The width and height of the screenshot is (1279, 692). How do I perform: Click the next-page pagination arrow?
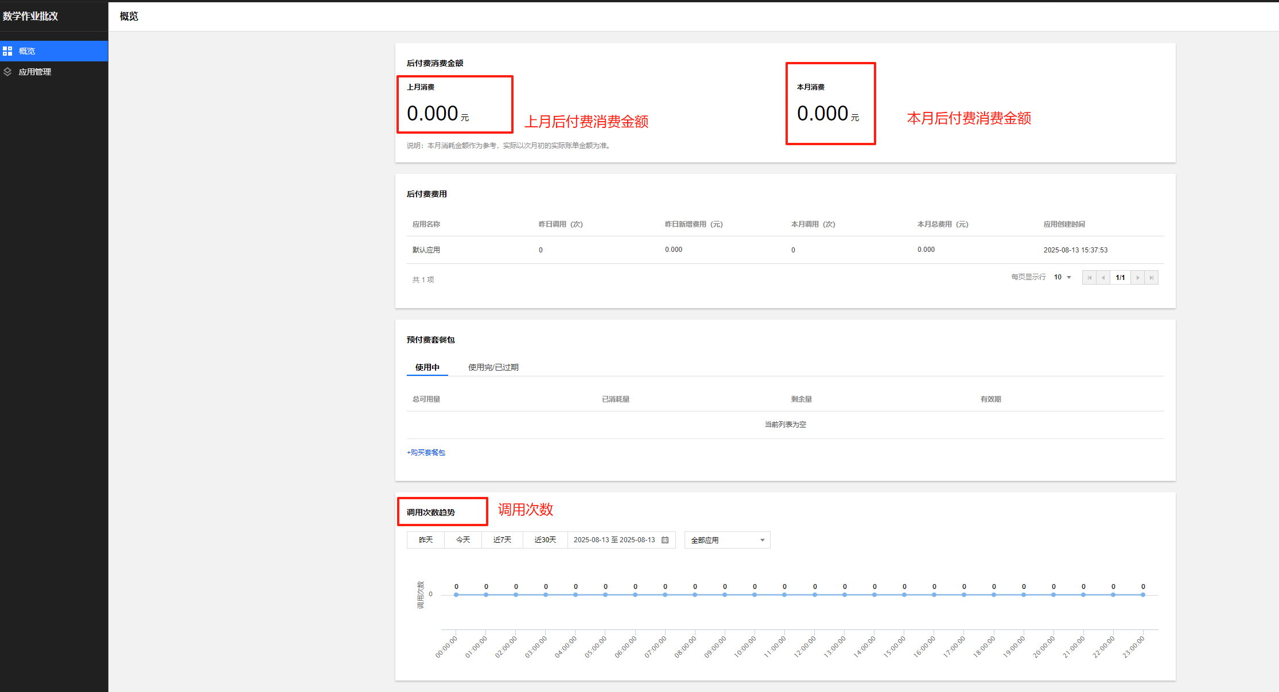1137,278
